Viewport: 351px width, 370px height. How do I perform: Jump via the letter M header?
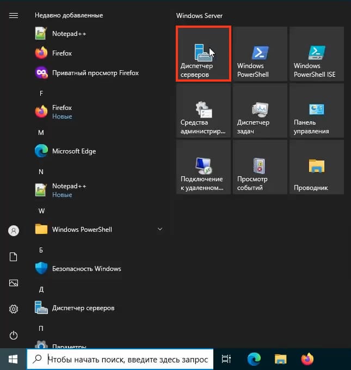click(x=41, y=133)
